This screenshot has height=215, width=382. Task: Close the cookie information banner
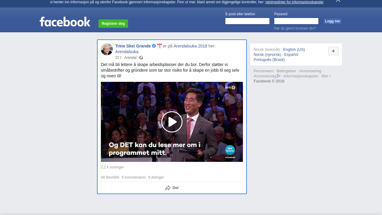(x=338, y=1)
